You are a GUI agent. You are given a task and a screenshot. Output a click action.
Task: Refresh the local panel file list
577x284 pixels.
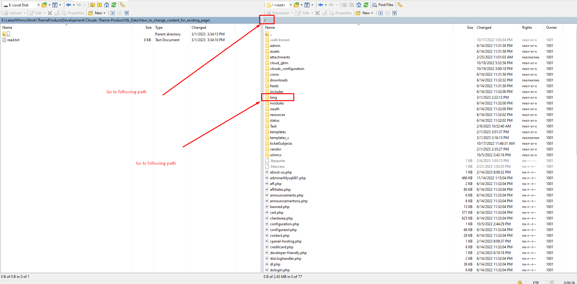pos(114,5)
